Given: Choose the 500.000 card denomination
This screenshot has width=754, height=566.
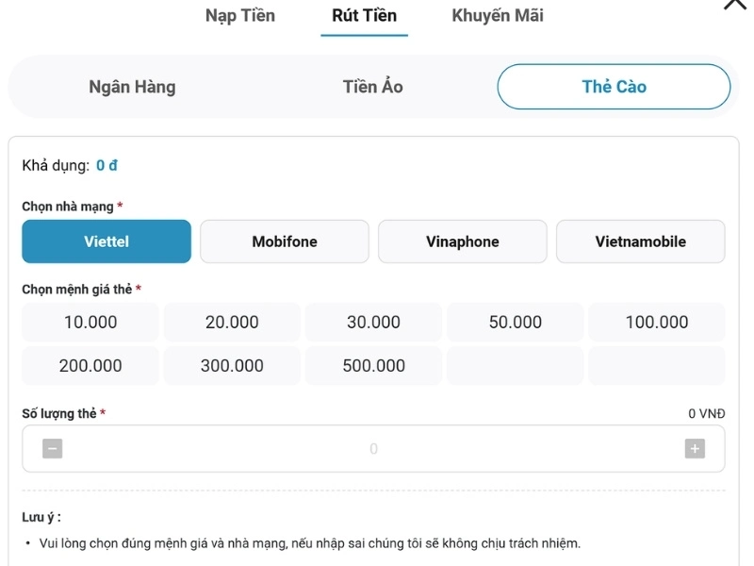Looking at the screenshot, I should (x=373, y=365).
